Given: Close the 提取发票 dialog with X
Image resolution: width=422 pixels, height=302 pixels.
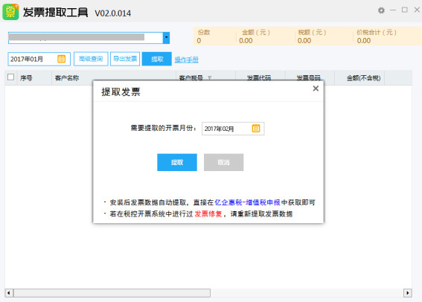Looking at the screenshot, I should (x=316, y=89).
